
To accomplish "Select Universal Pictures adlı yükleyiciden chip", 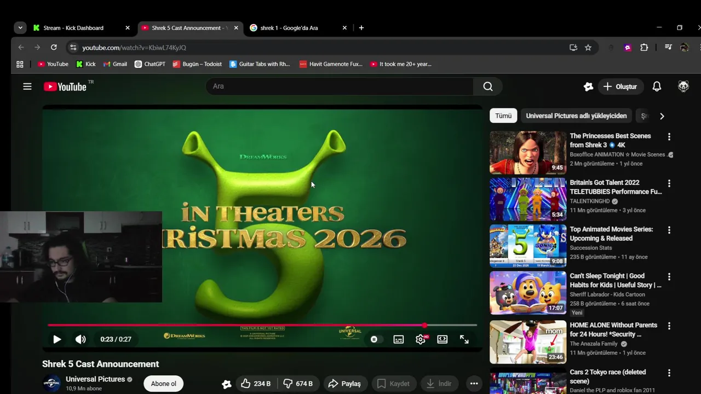I will [x=576, y=116].
